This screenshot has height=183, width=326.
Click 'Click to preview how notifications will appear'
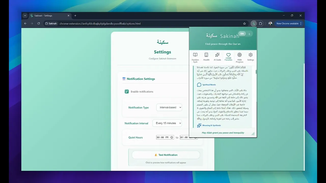(x=166, y=163)
